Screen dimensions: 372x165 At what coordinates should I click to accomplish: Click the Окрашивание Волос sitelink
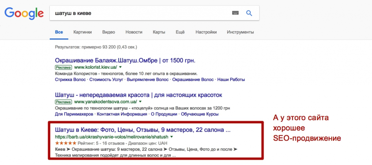pos(193,80)
